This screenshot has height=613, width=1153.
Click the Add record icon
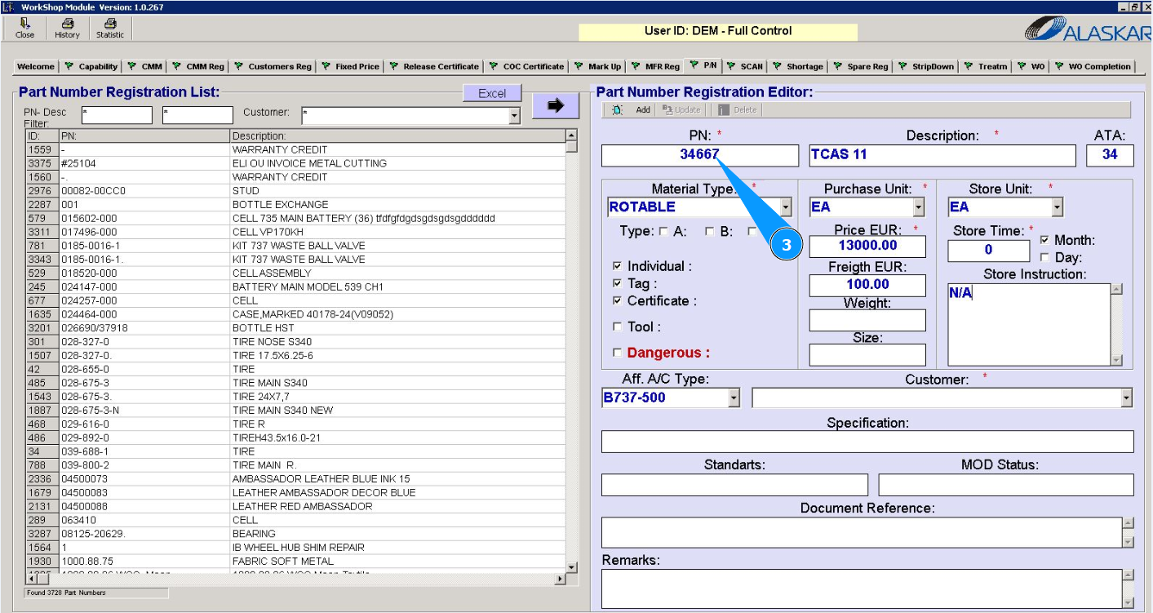tap(619, 110)
